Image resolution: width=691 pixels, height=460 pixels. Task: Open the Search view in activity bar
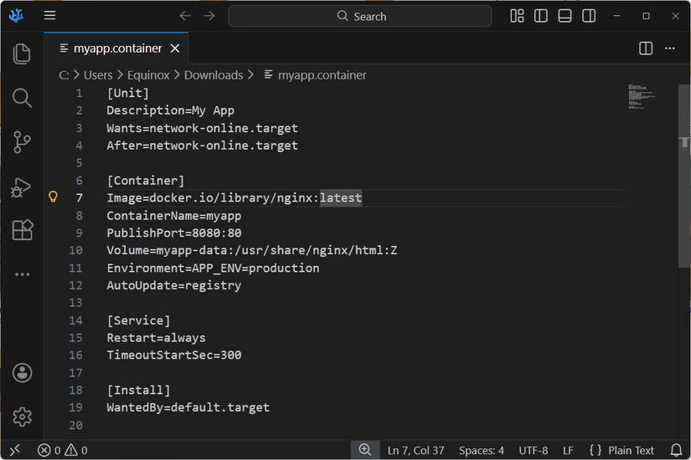click(x=22, y=98)
